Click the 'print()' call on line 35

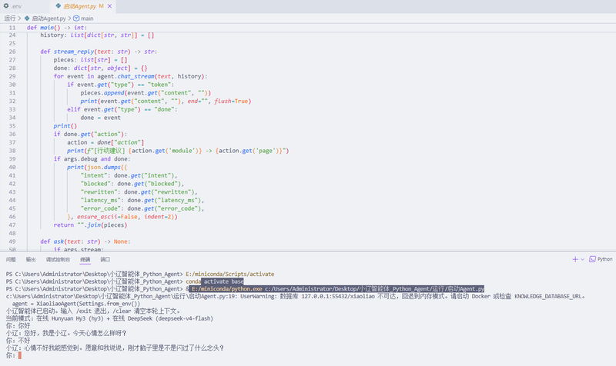65,125
